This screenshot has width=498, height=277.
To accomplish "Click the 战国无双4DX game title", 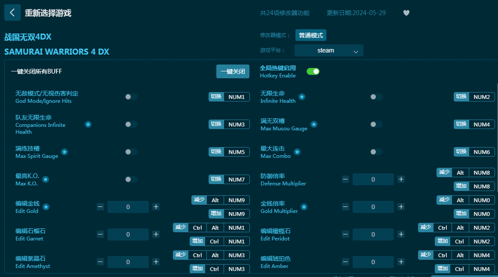I will 28,37.
